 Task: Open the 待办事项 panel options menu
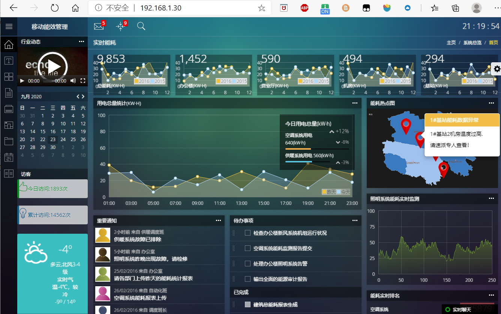355,221
